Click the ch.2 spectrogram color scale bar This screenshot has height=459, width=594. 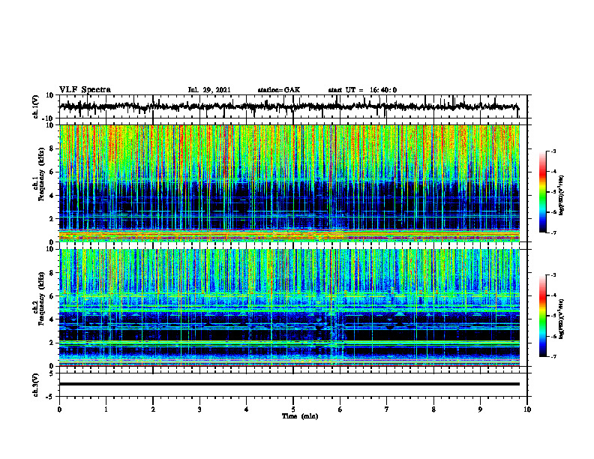coord(543,316)
